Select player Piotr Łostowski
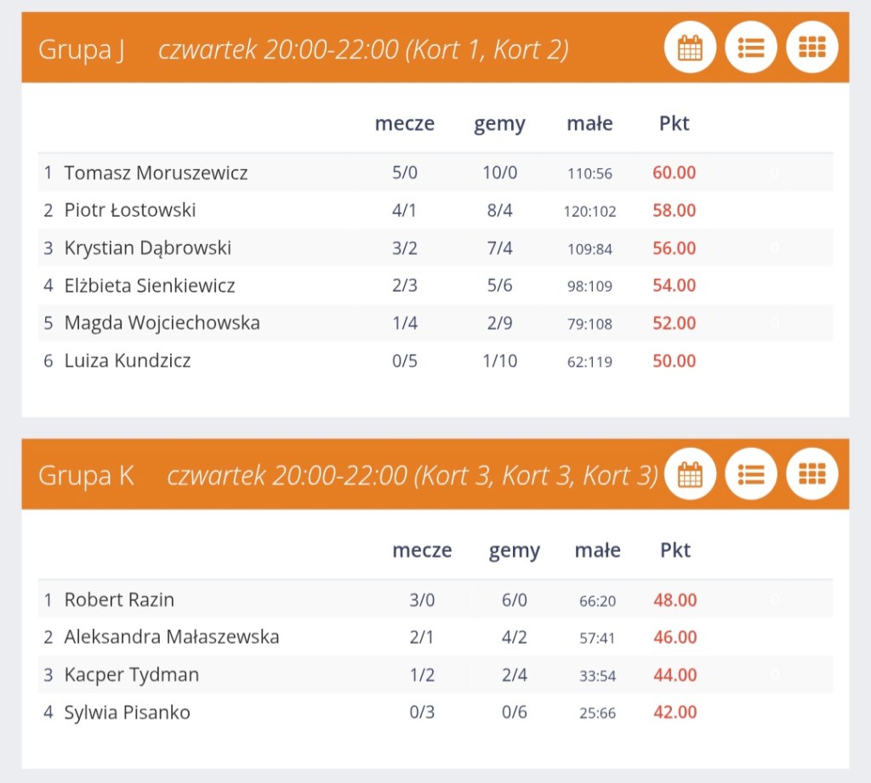Screen dimensions: 871x783 130,211
